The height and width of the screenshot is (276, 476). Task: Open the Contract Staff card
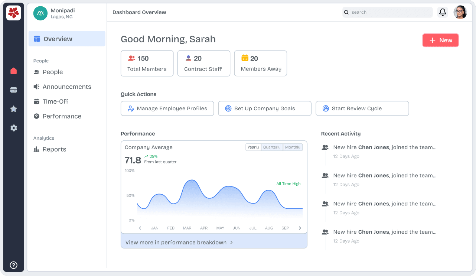(203, 64)
